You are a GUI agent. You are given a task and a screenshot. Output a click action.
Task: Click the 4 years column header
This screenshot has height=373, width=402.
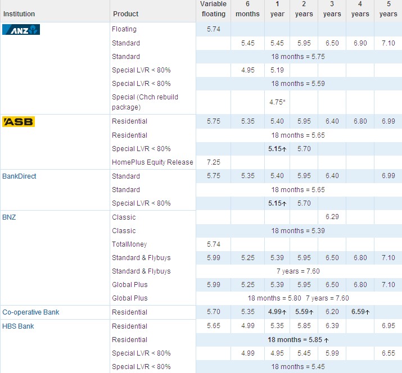pyautogui.click(x=360, y=9)
